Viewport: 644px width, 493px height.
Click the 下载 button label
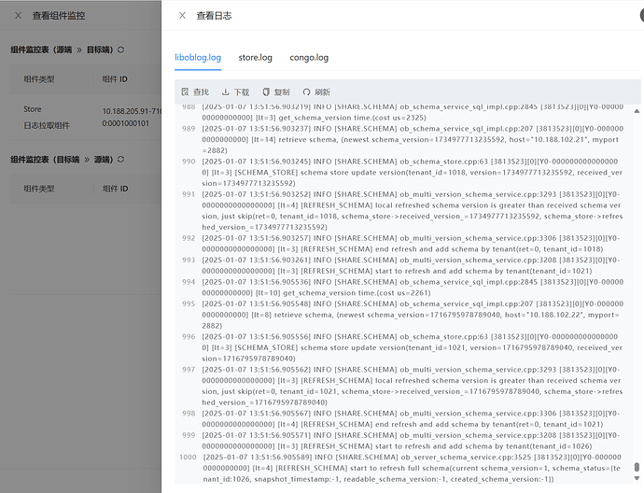[x=242, y=92]
